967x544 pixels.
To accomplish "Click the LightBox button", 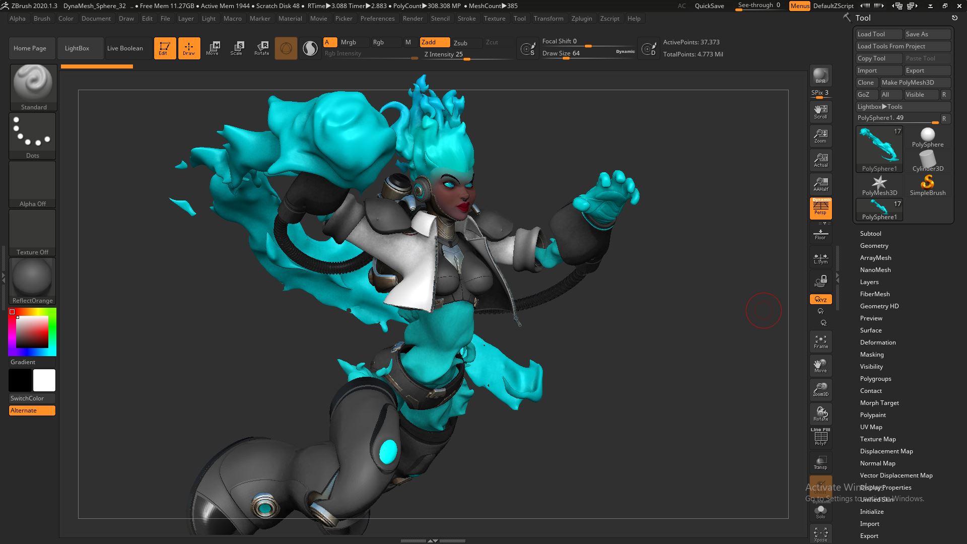I will pos(81,48).
